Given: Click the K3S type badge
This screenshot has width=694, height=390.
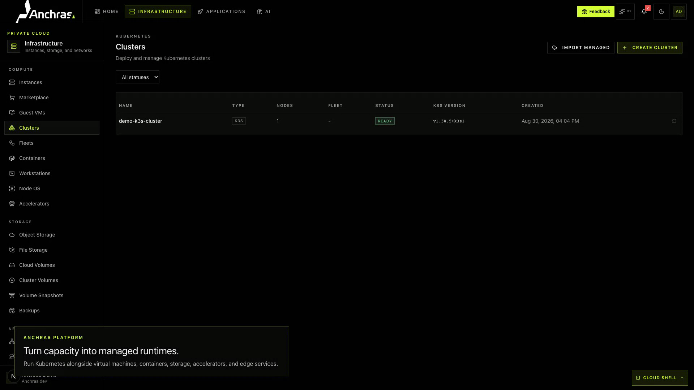Looking at the screenshot, I should pos(239,121).
